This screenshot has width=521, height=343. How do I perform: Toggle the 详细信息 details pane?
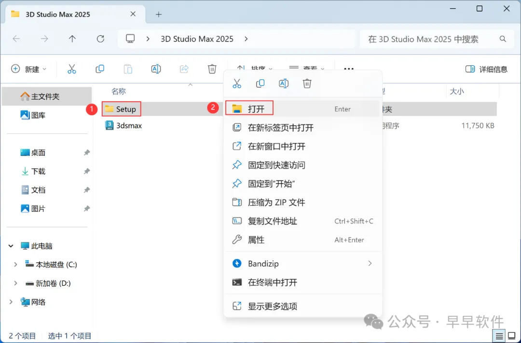pyautogui.click(x=486, y=69)
